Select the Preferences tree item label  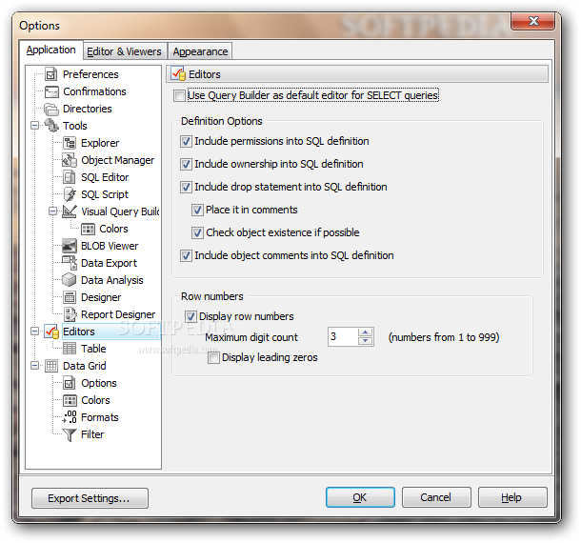pyautogui.click(x=90, y=74)
